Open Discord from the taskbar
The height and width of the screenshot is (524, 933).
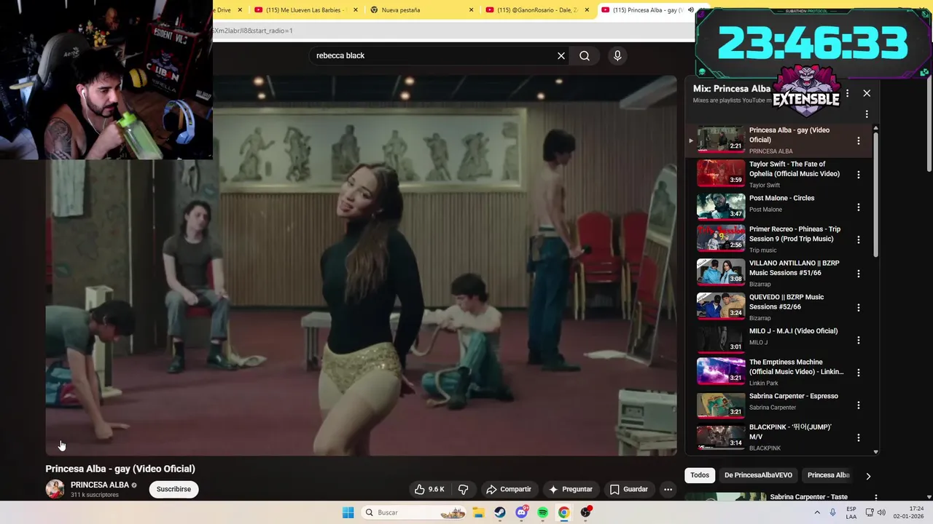click(x=521, y=512)
